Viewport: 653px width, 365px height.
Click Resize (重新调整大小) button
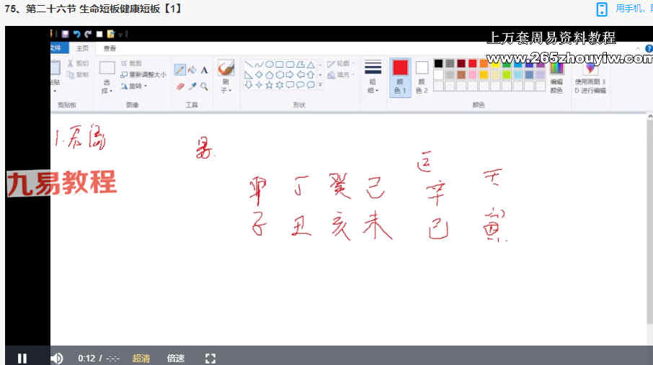coord(143,74)
